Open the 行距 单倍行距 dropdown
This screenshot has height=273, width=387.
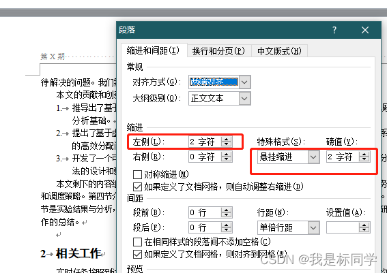pyautogui.click(x=313, y=227)
